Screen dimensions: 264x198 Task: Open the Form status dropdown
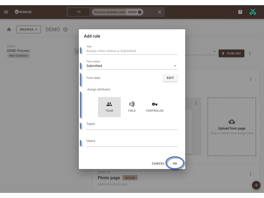click(x=175, y=66)
